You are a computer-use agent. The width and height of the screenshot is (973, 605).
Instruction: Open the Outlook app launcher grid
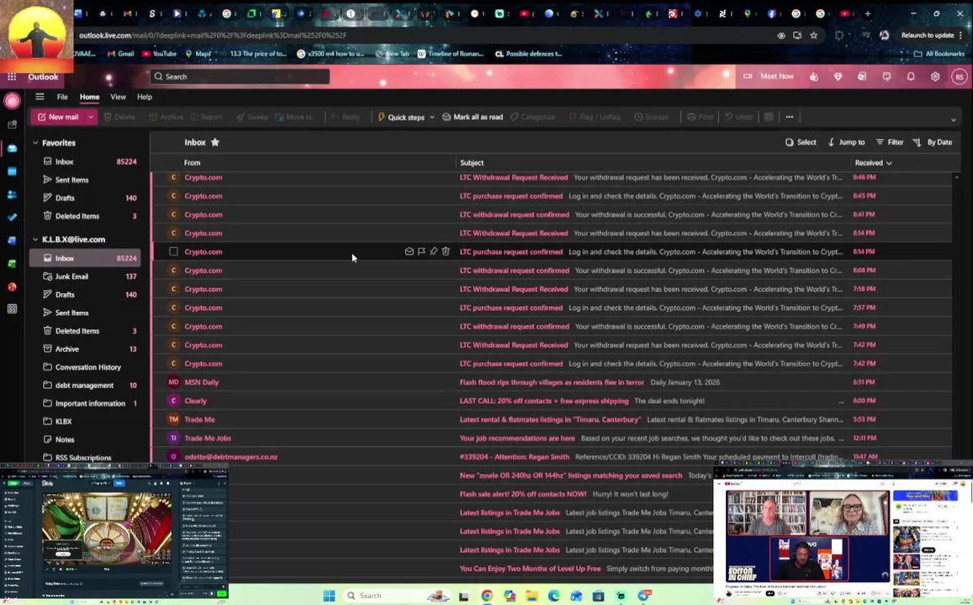12,76
